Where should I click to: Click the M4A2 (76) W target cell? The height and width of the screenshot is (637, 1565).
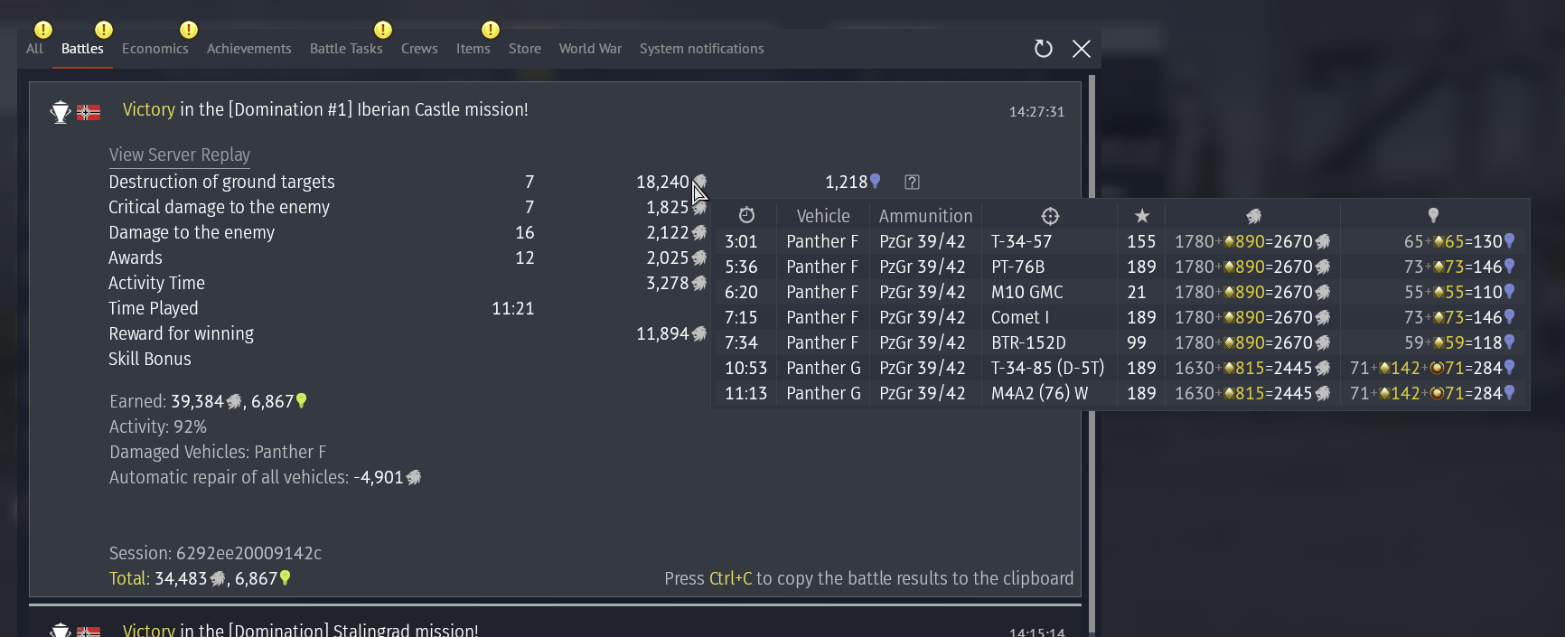point(1040,393)
